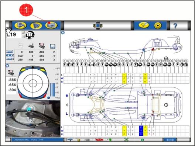
Task: Increase measuring point number with up arrow
Action: (x=23, y=32)
